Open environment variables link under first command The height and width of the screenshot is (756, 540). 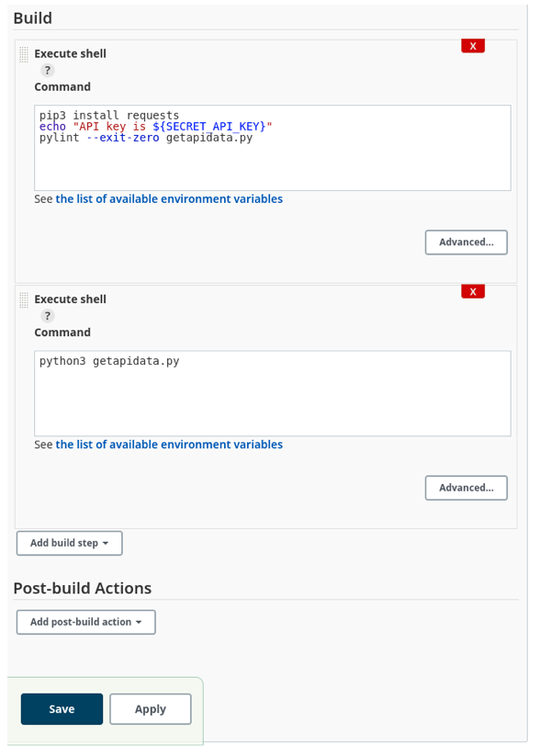click(x=169, y=199)
